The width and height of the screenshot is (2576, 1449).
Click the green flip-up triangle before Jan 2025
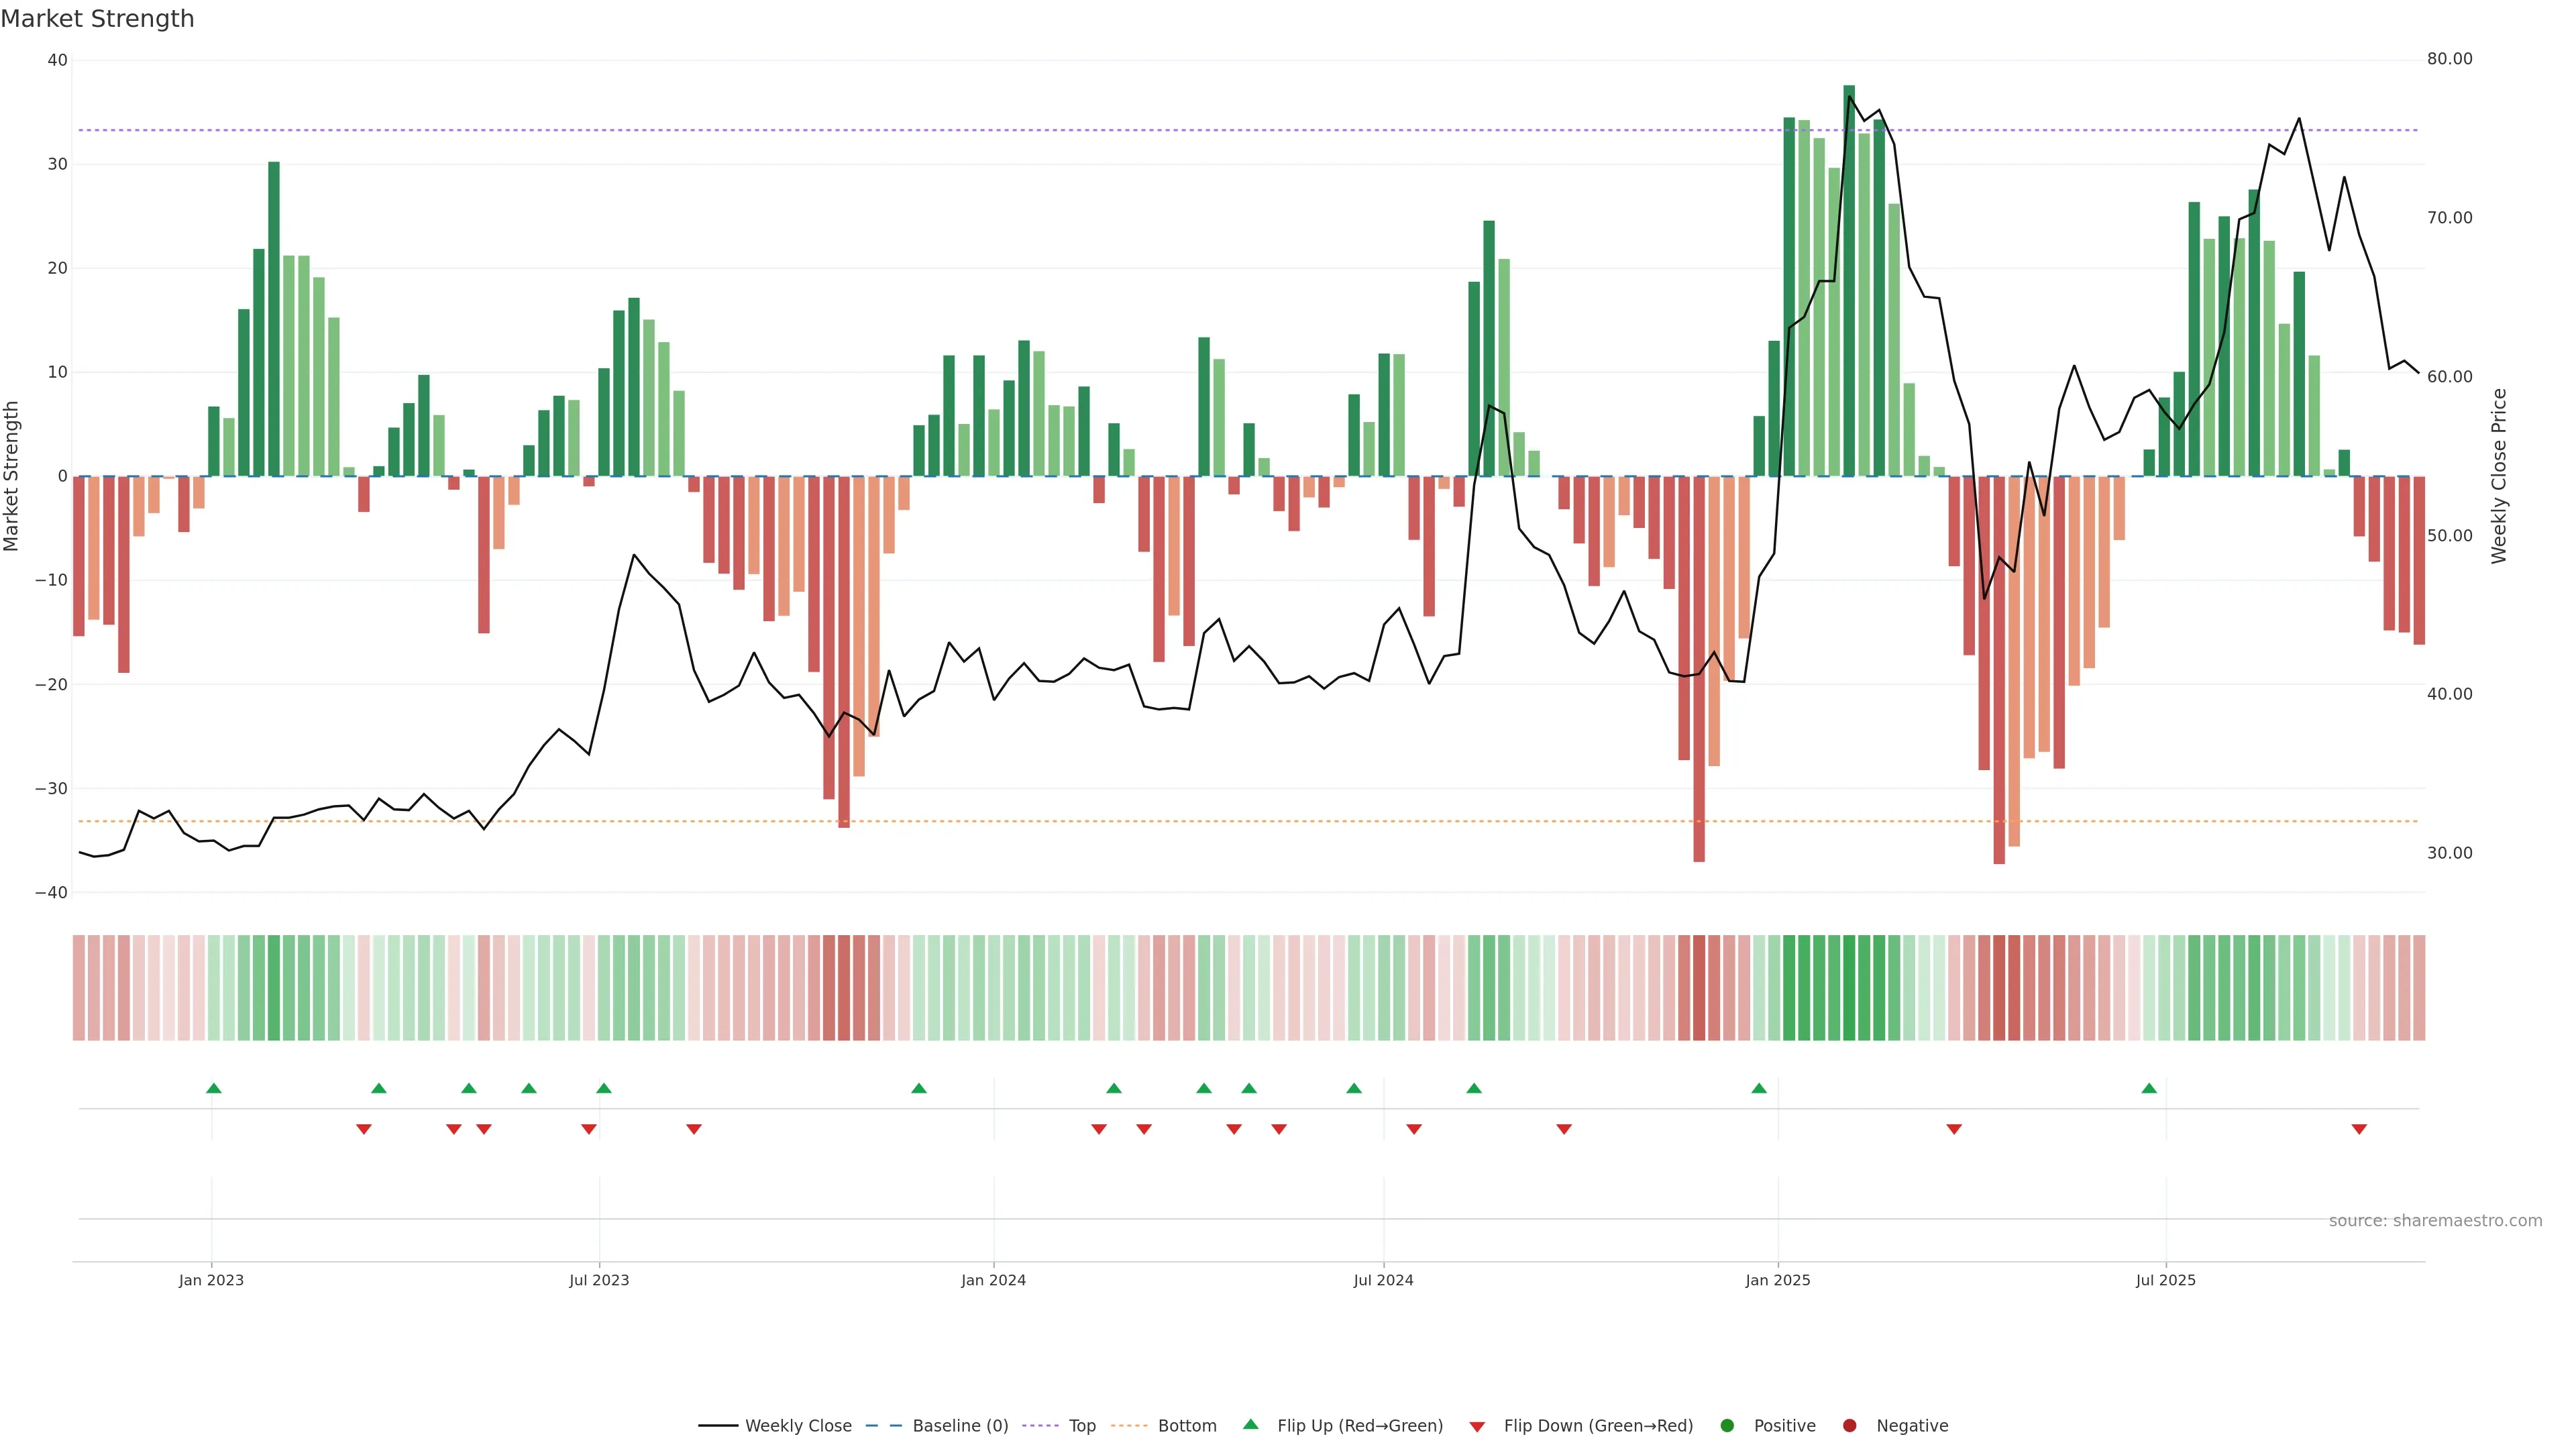click(x=1759, y=1088)
